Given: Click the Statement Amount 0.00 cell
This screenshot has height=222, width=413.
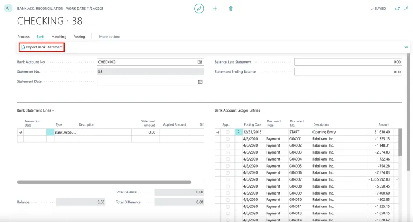Looking at the screenshot, I should point(145,132).
